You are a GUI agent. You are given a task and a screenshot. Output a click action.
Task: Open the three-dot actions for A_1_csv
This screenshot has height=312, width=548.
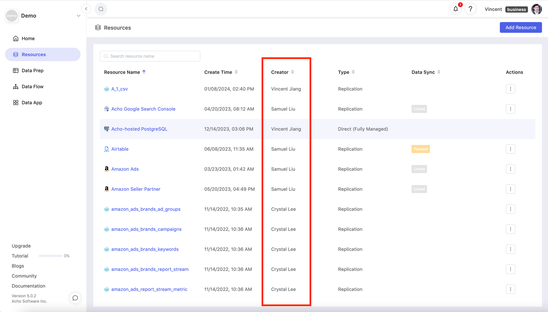pyautogui.click(x=510, y=89)
